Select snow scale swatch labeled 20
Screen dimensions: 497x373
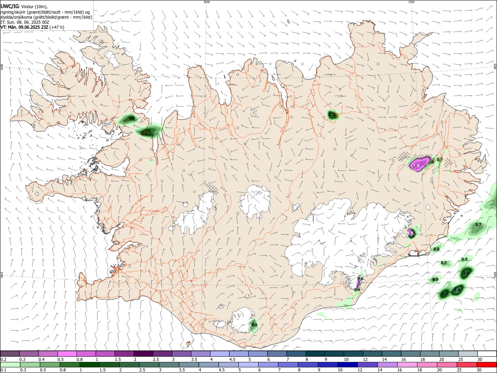pos(448,354)
